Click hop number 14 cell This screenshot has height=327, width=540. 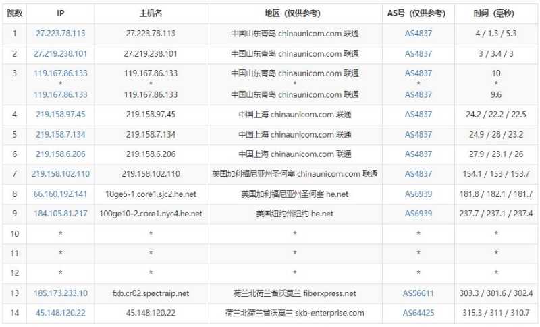coord(14,313)
